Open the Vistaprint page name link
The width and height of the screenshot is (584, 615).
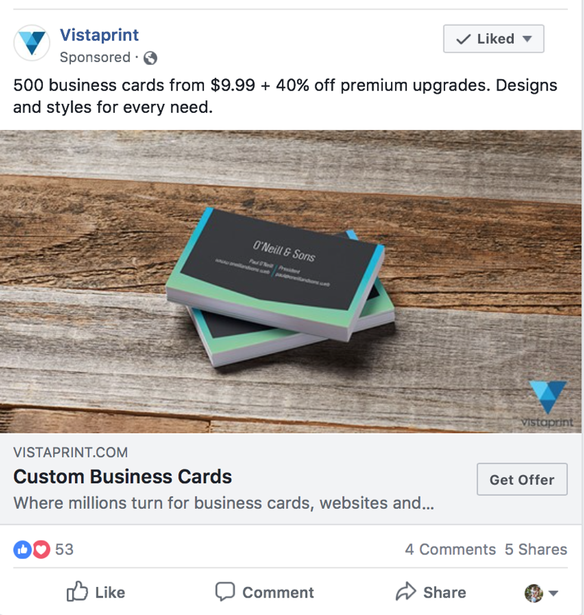point(99,35)
